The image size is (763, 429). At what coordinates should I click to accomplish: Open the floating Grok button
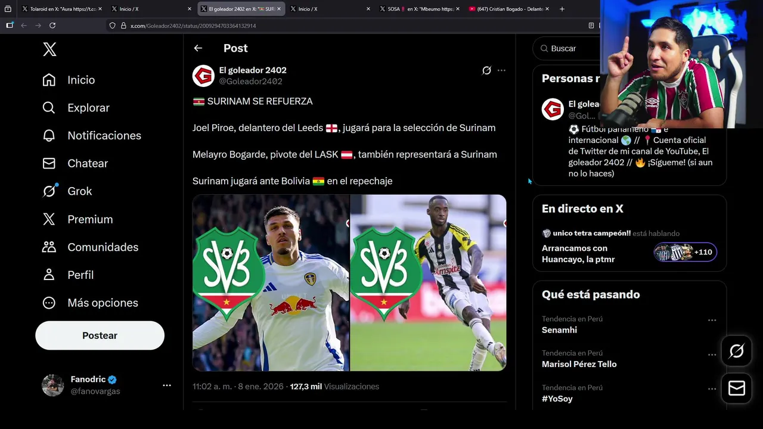736,352
